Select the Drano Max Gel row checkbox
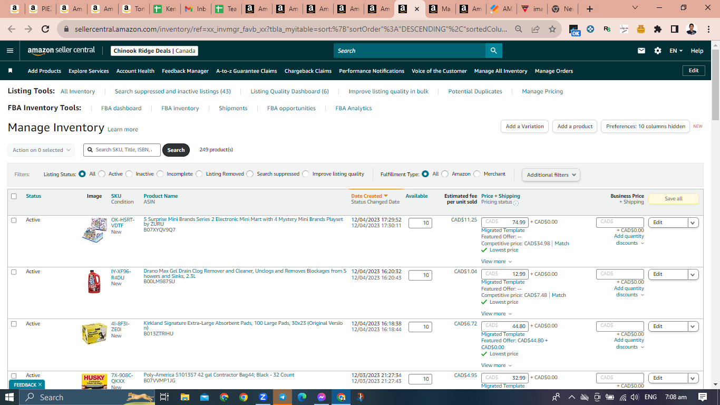 point(14,272)
